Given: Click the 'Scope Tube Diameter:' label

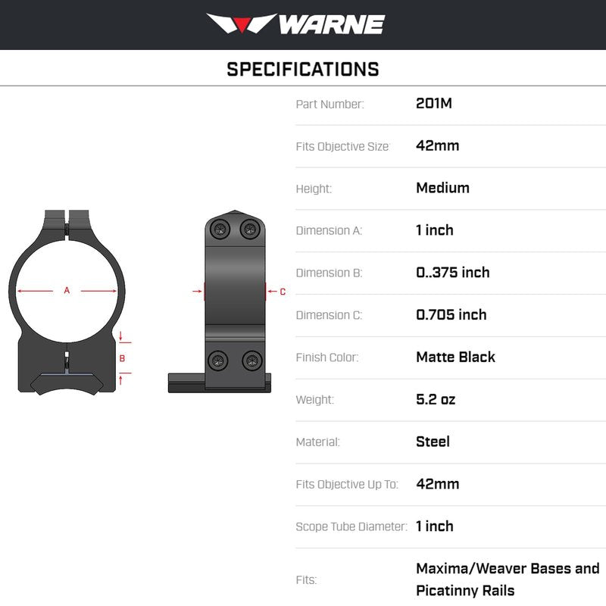Looking at the screenshot, I should point(351,526).
